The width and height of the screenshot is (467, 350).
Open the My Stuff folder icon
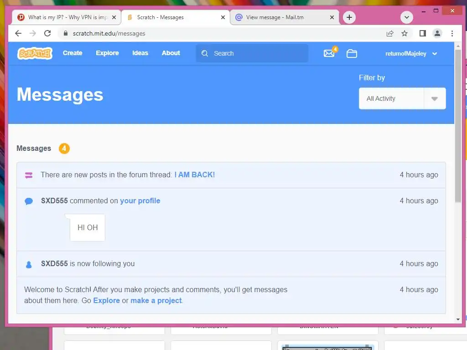(352, 54)
